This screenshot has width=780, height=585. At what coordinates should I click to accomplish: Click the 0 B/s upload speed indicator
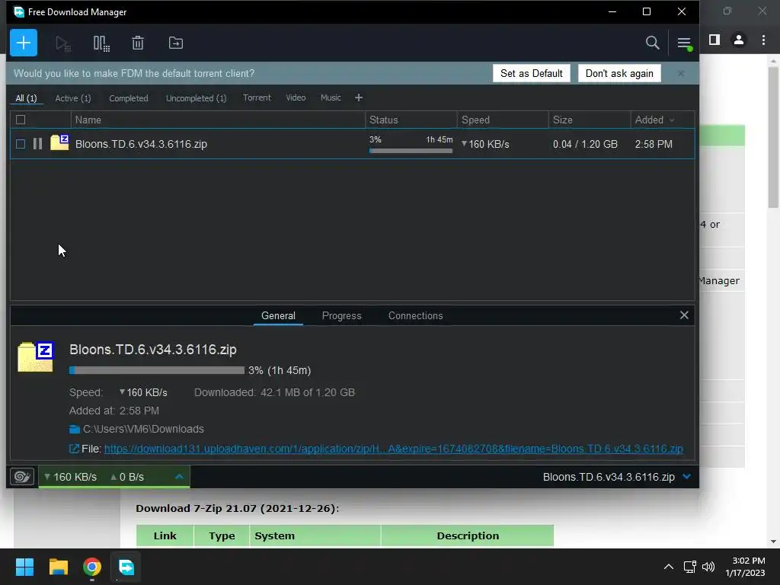(x=127, y=477)
